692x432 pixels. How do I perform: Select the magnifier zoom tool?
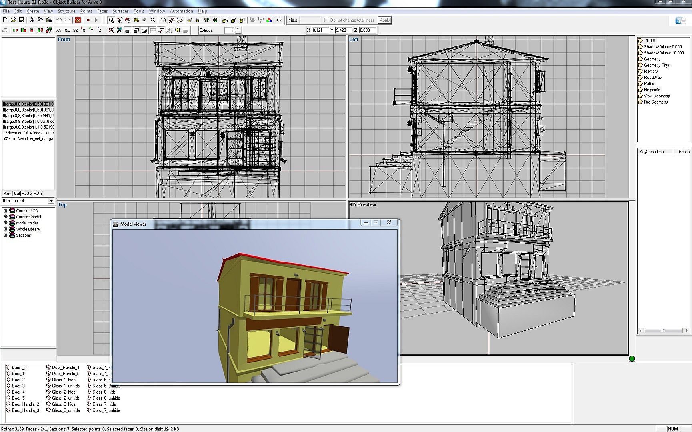click(153, 20)
